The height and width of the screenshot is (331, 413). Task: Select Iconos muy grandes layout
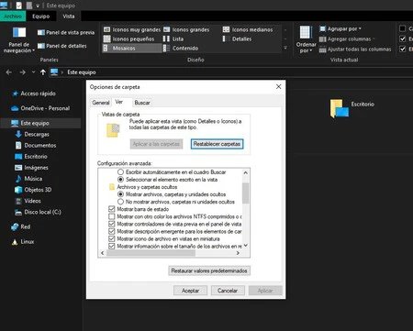132,29
